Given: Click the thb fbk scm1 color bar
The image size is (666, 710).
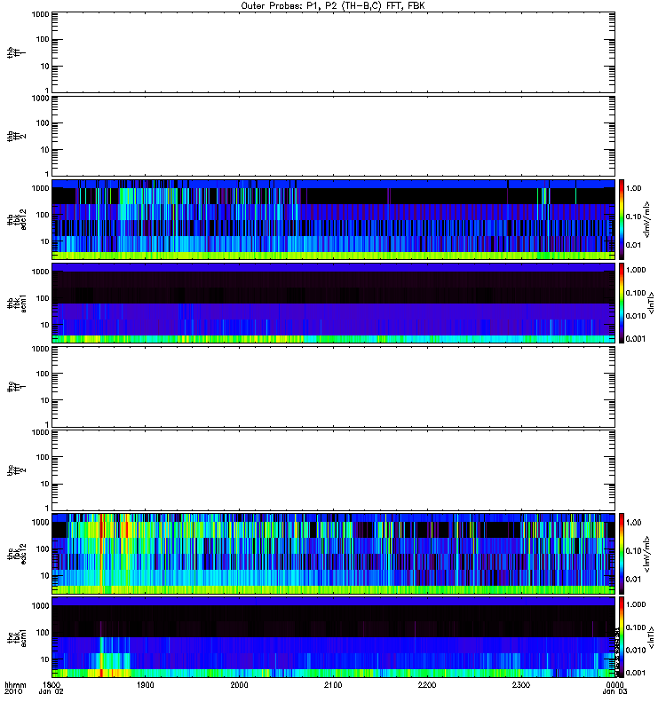Looking at the screenshot, I should click(621, 303).
